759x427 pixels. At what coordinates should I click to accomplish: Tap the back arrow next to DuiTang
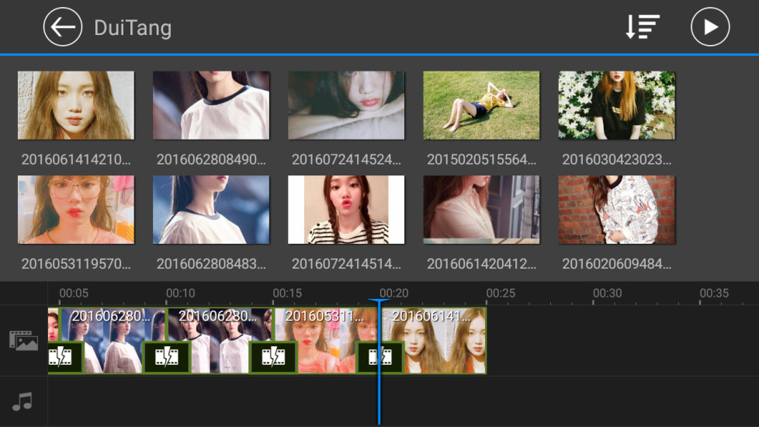click(62, 28)
